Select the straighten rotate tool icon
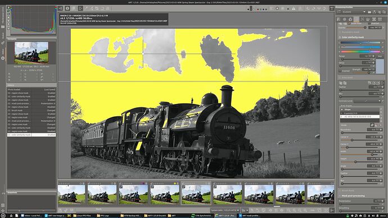Viewport: 388px width, 218px height. [102, 8]
